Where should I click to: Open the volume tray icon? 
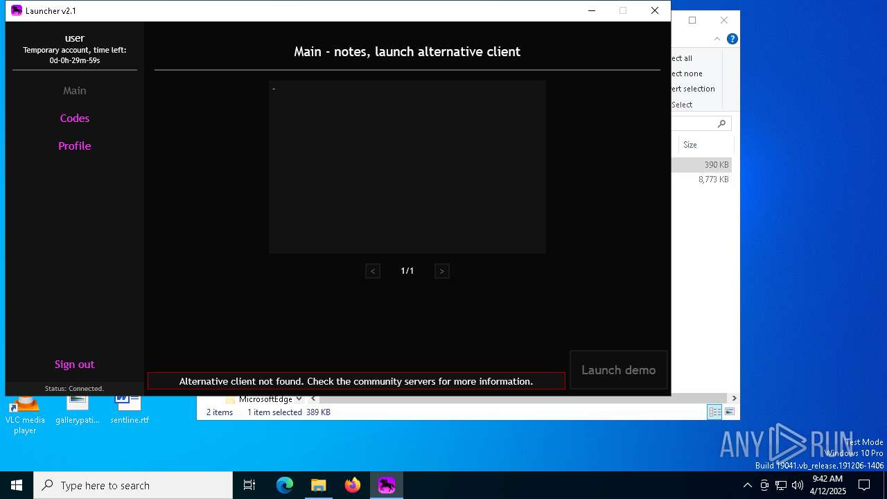[798, 485]
